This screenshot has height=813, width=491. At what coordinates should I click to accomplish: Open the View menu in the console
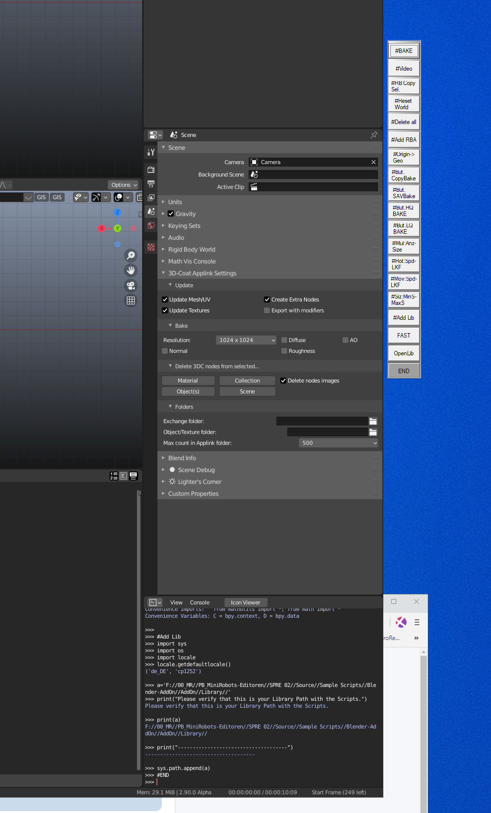176,602
